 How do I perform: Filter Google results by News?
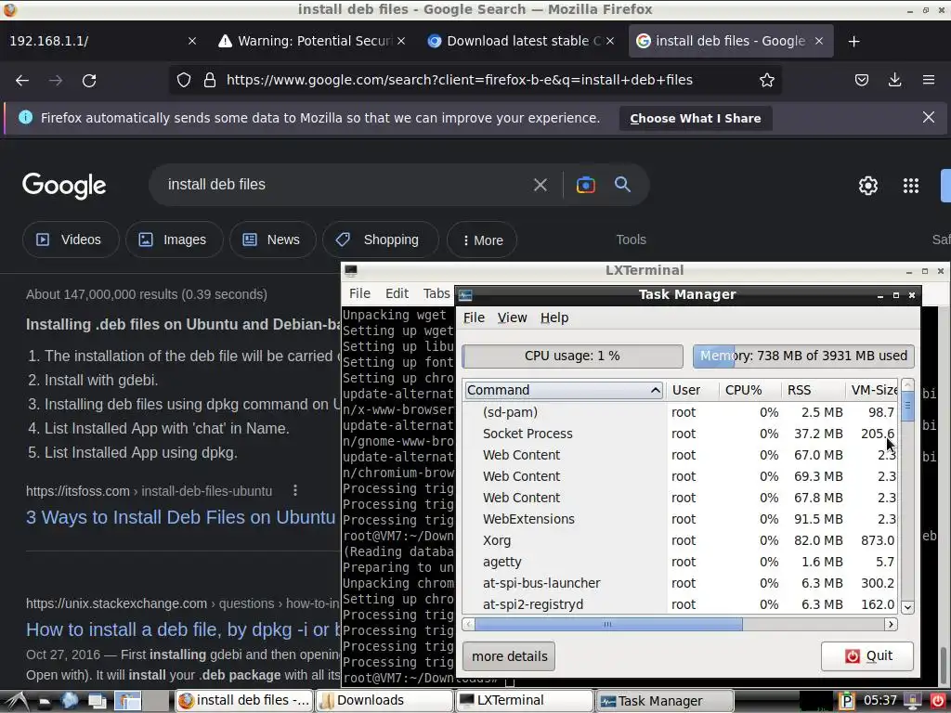272,240
